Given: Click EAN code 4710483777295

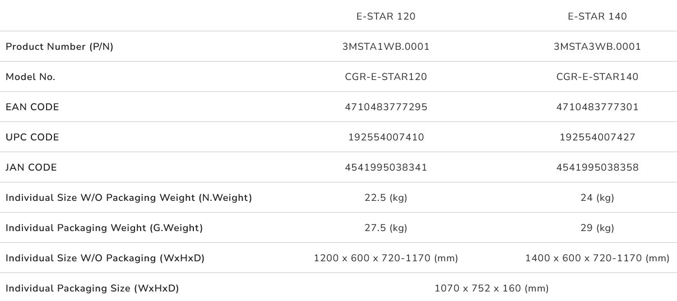Looking at the screenshot, I should 386,107.
